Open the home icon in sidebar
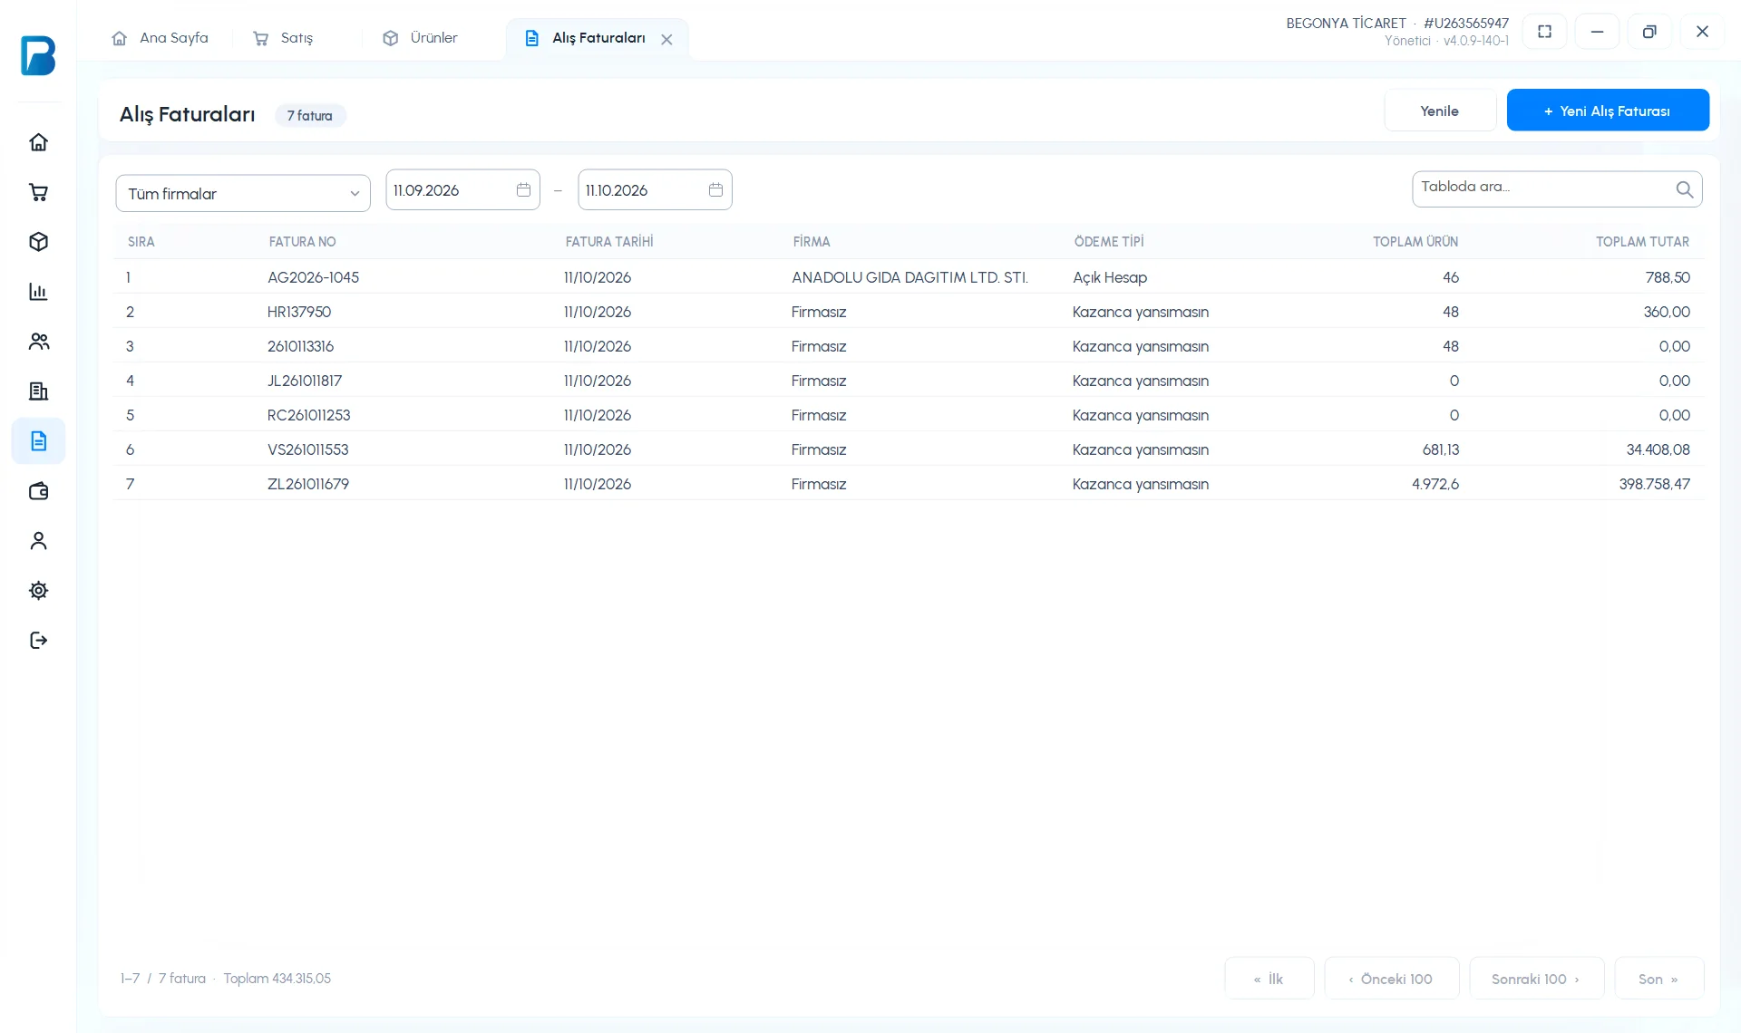Image resolution: width=1741 pixels, height=1033 pixels. point(38,142)
